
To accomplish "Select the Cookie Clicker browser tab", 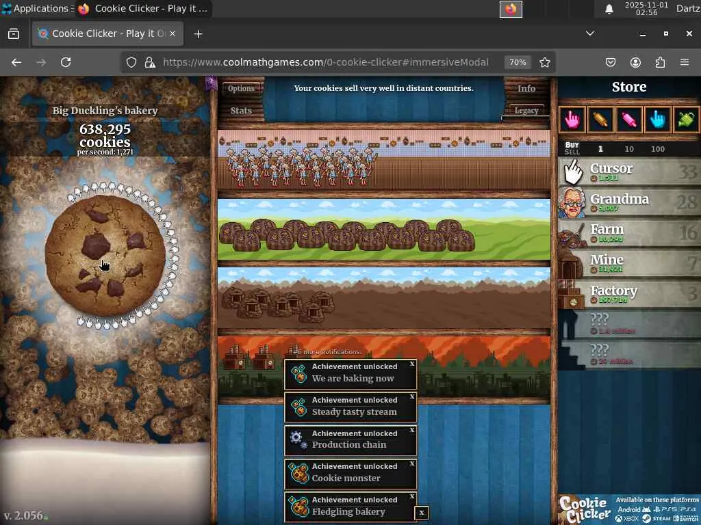I will (x=107, y=34).
